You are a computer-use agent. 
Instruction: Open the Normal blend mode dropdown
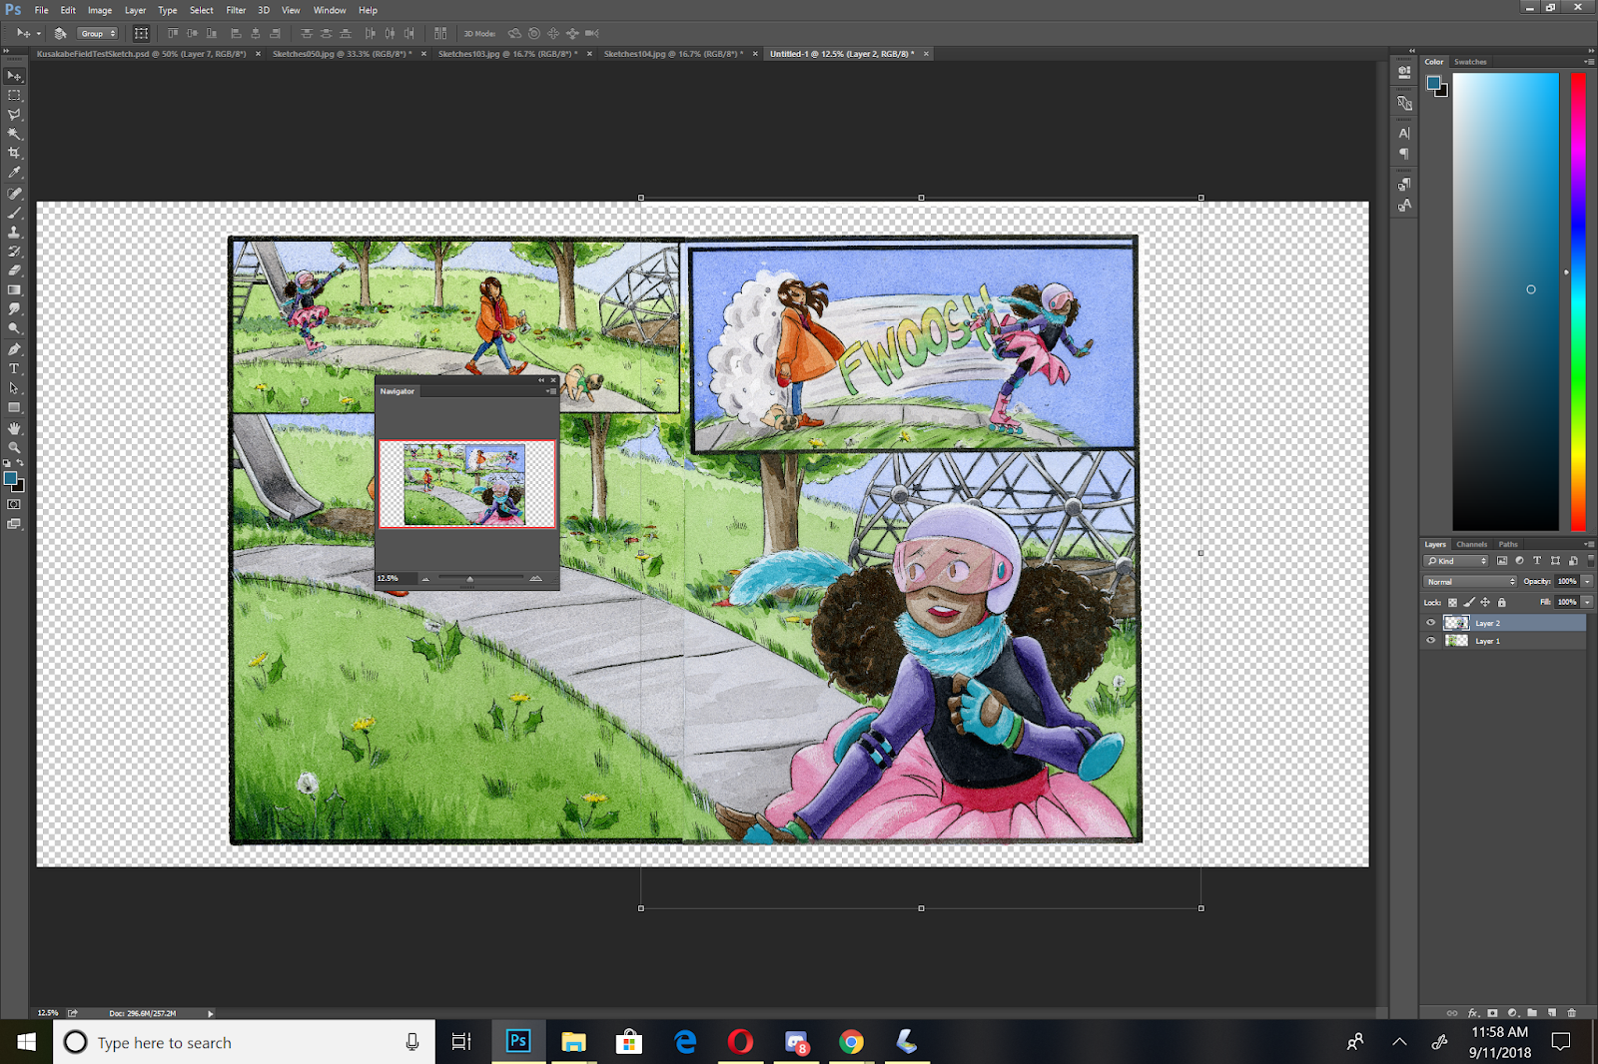[1470, 581]
